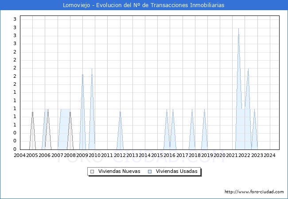The height and width of the screenshot is (199, 288).
Task: Click the 2014 x-axis year label
Action: click(144, 155)
